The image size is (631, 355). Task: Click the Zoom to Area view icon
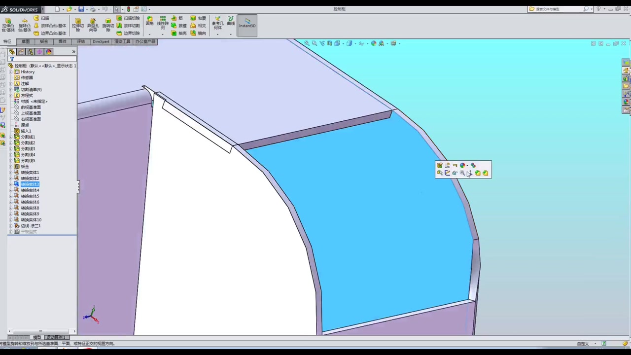(315, 43)
